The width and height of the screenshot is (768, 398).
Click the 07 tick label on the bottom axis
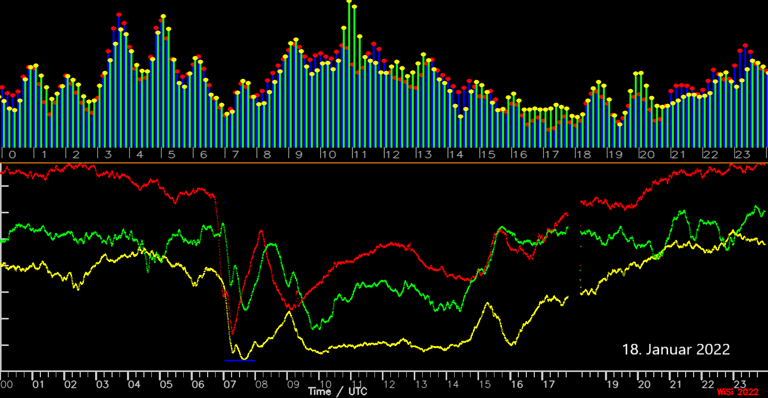pyautogui.click(x=229, y=384)
